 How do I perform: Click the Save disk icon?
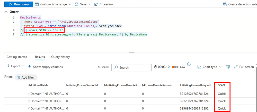(x=77, y=4)
